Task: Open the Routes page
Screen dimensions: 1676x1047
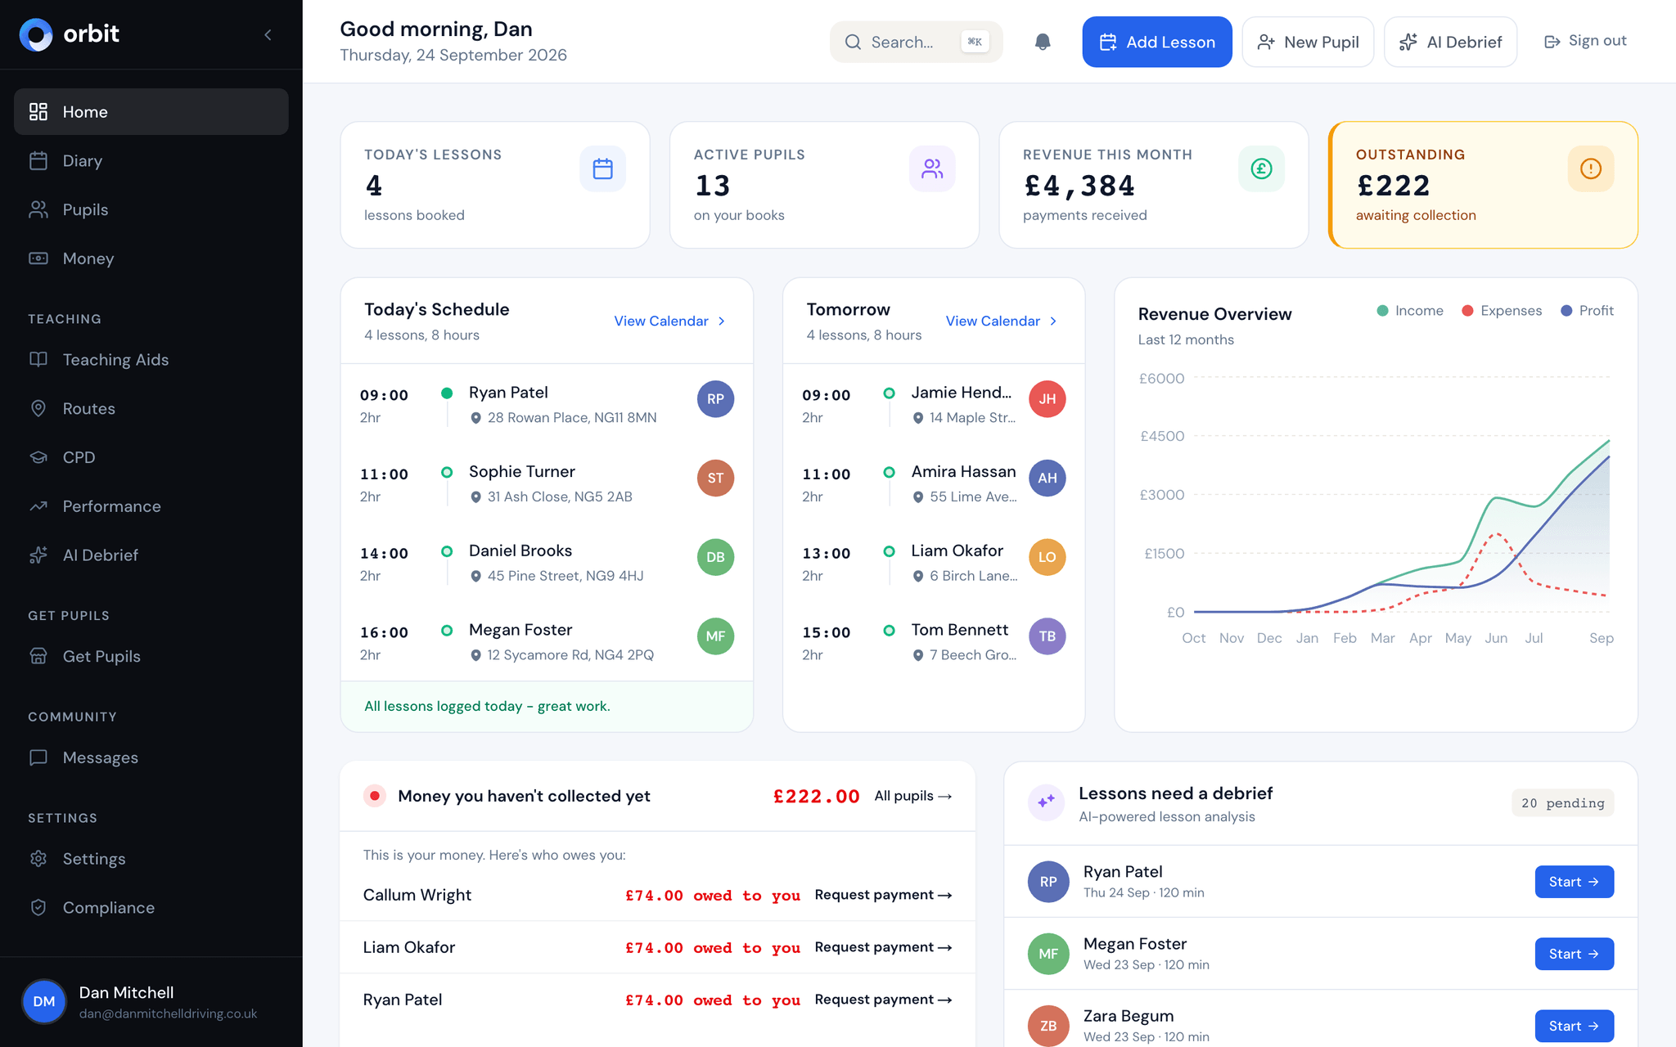Action: [x=151, y=408]
